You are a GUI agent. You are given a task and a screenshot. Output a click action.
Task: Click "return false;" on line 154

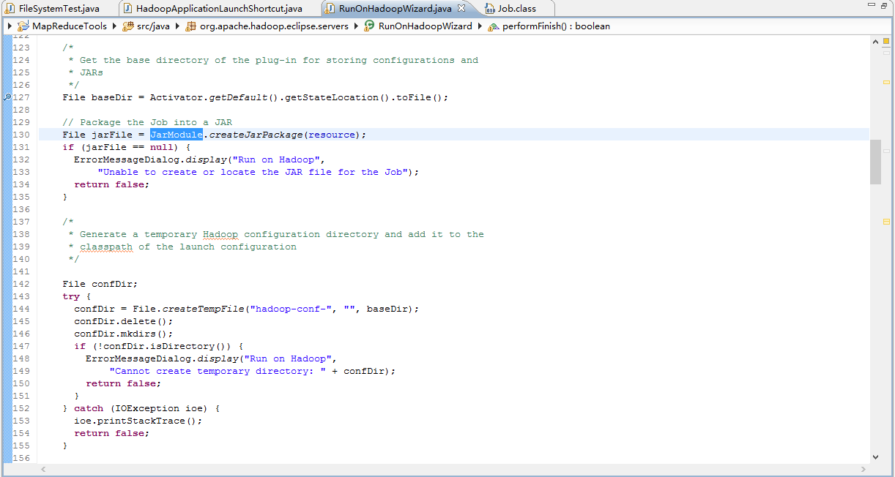112,433
